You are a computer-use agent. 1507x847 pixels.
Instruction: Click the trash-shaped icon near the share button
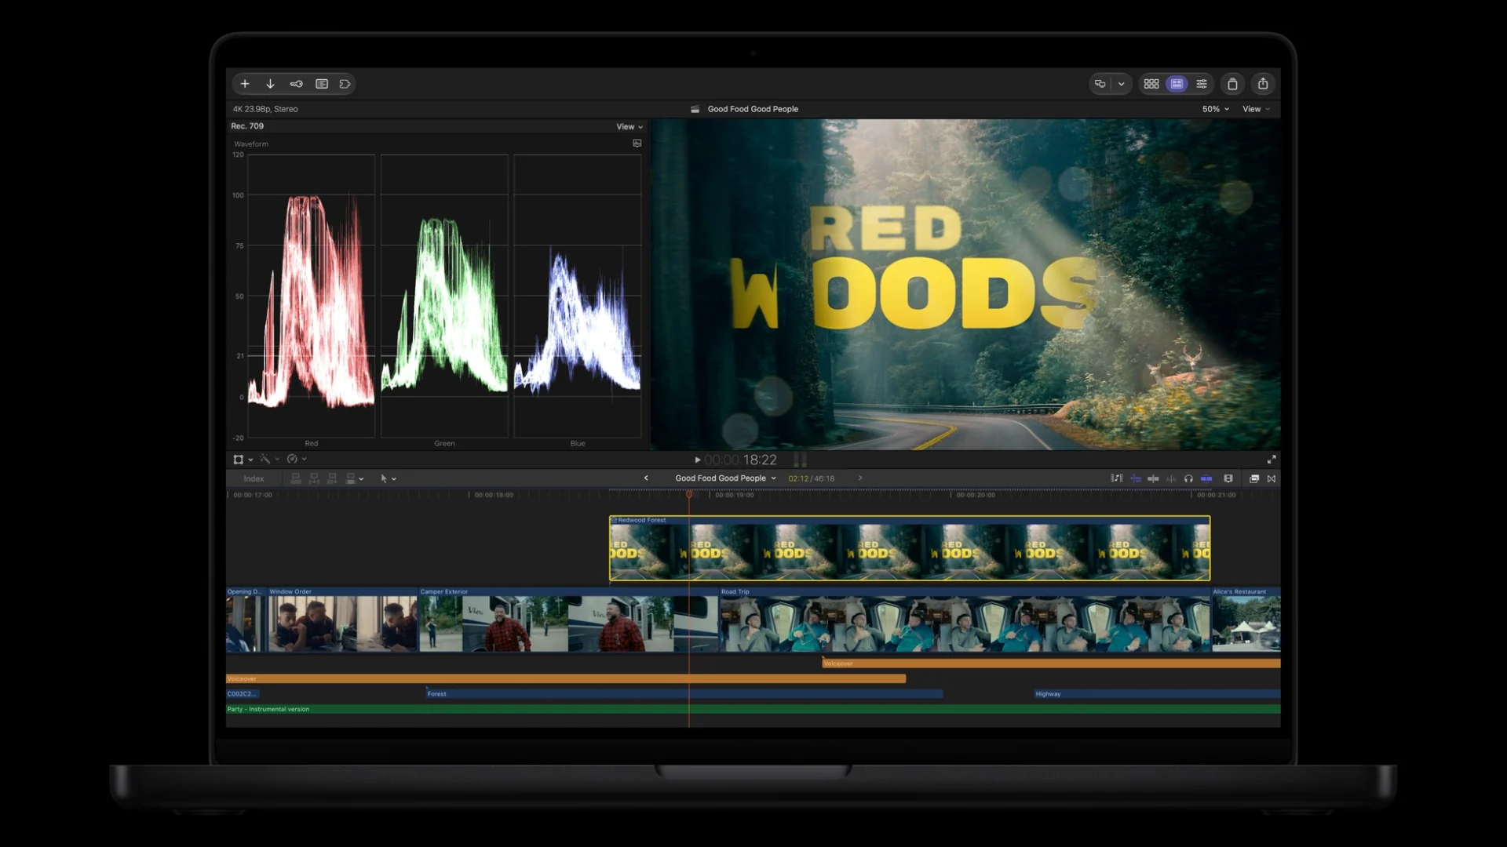point(1232,84)
